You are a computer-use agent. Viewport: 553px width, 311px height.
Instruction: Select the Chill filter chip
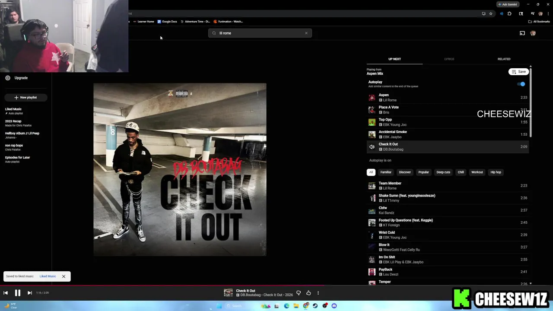pos(461,172)
